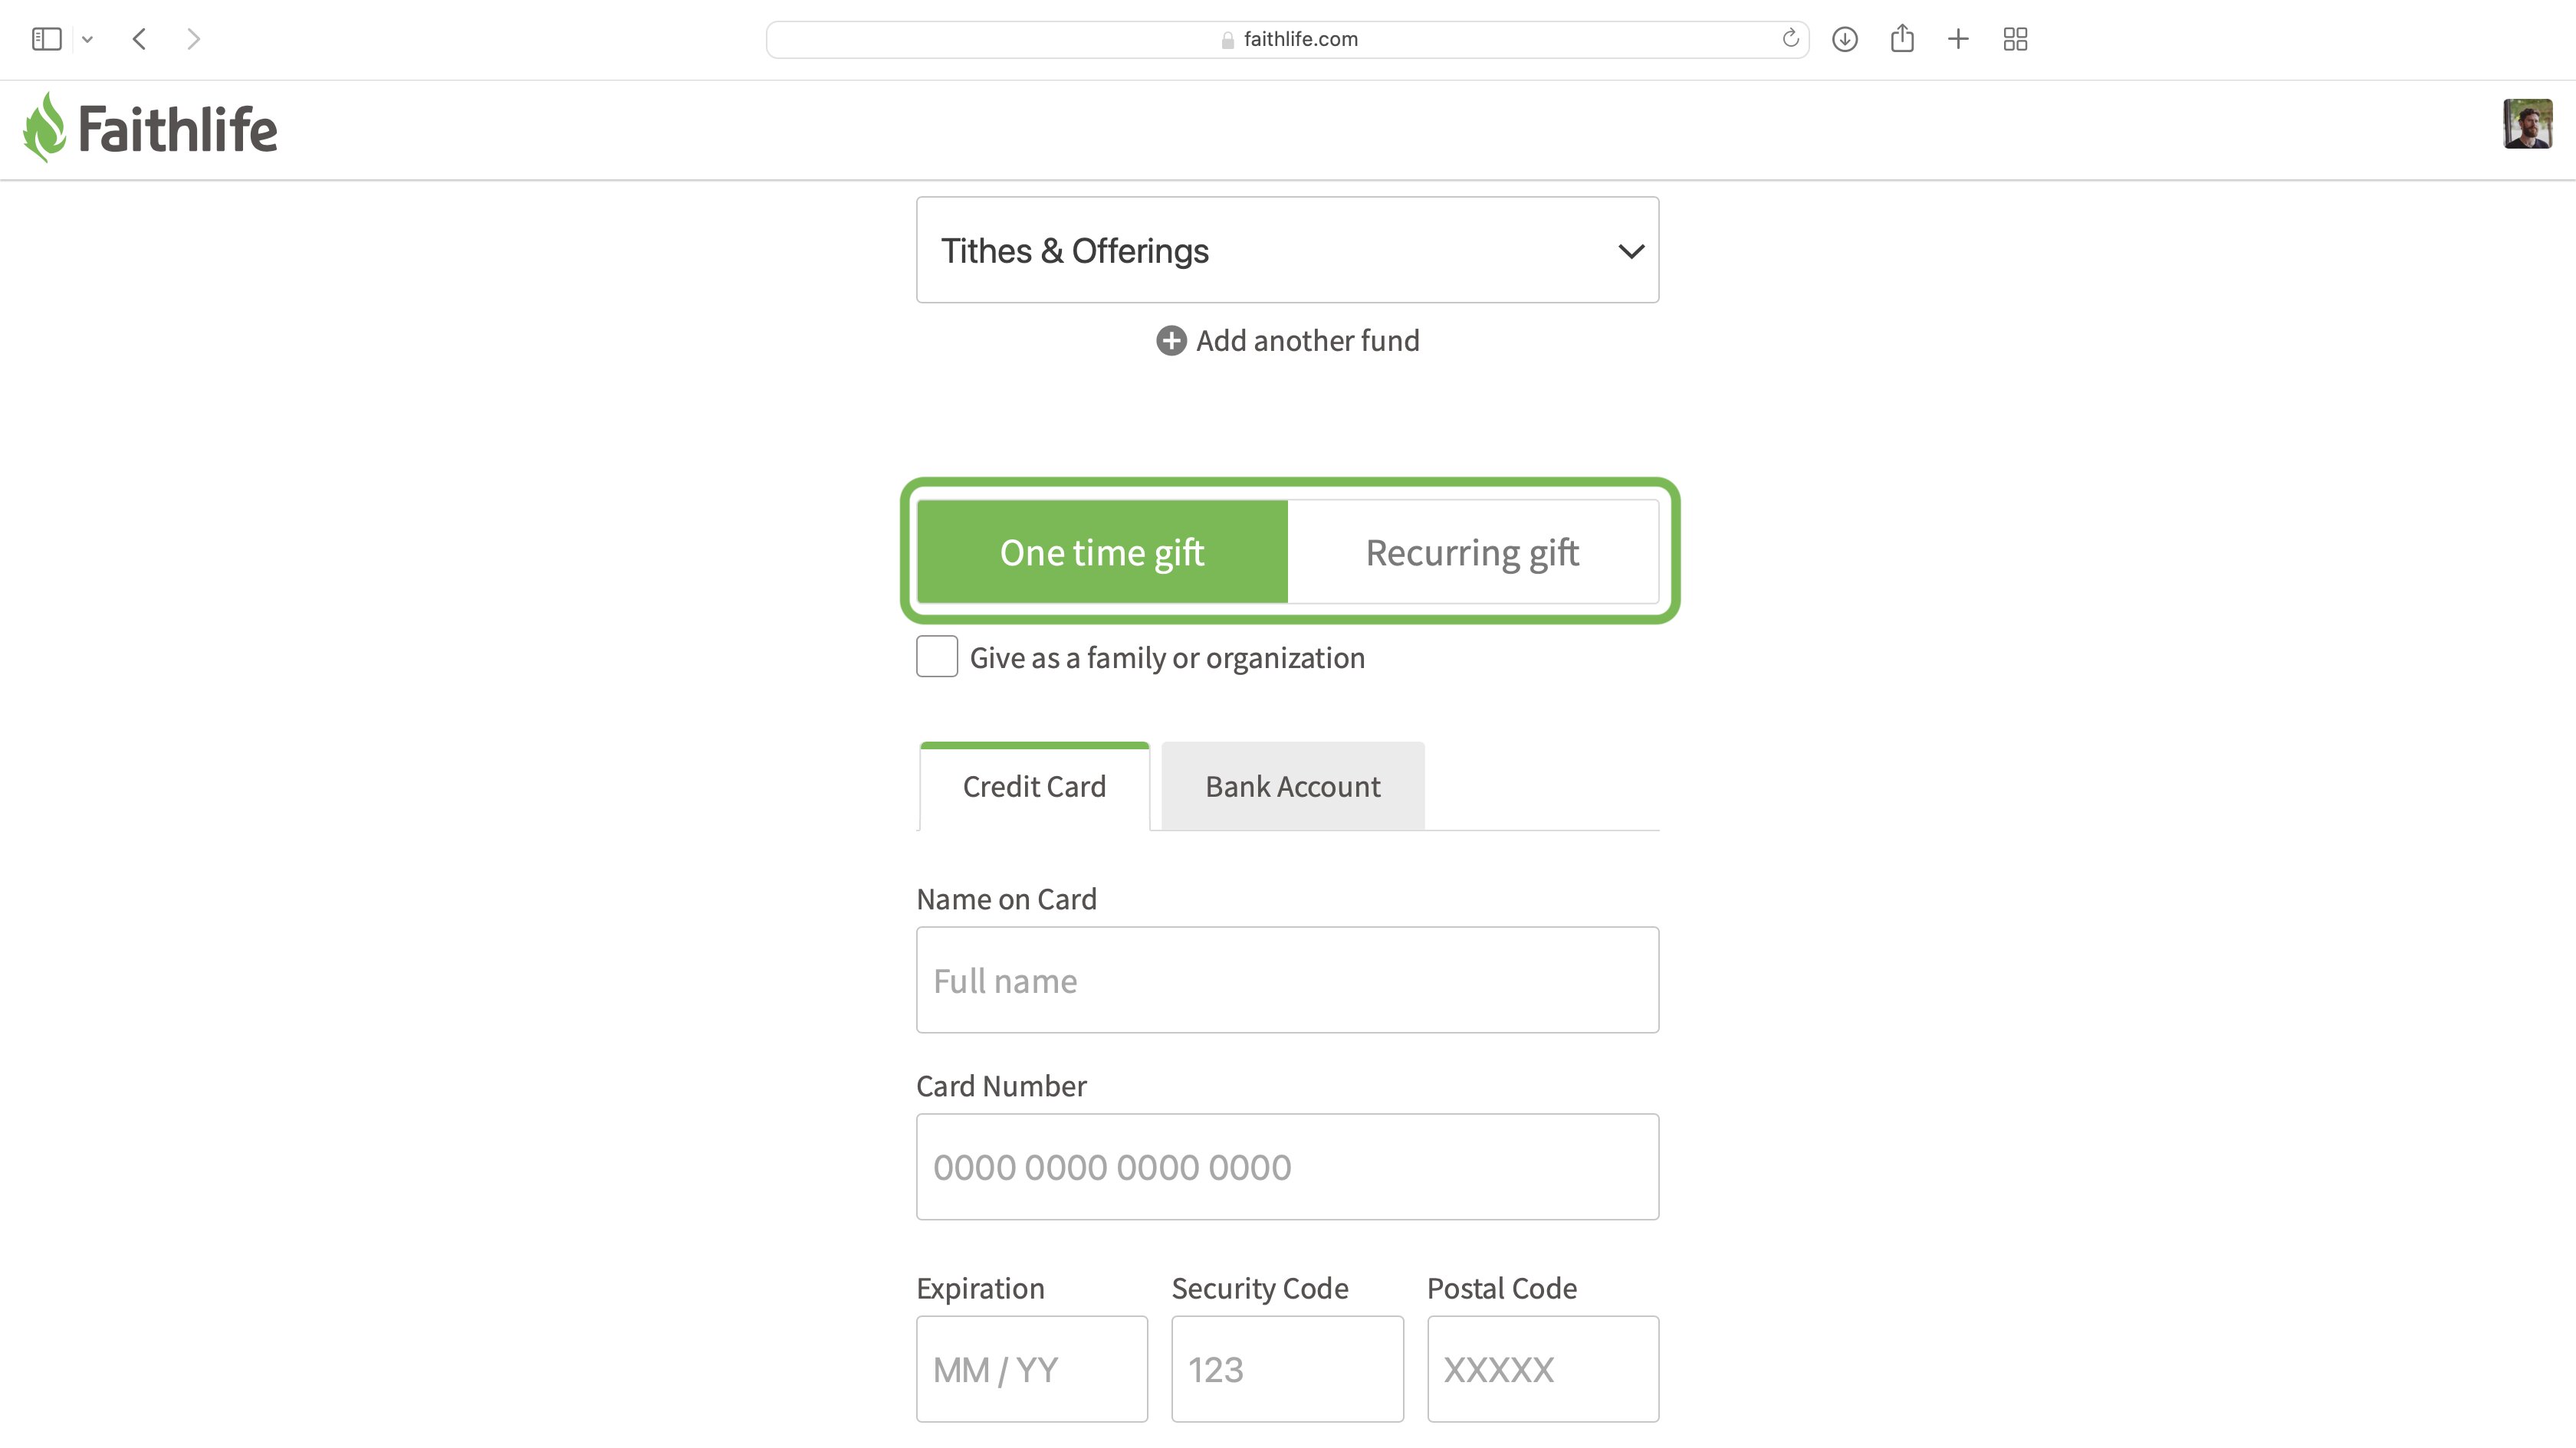
Task: Click the Postal Code field
Action: coord(1543,1369)
